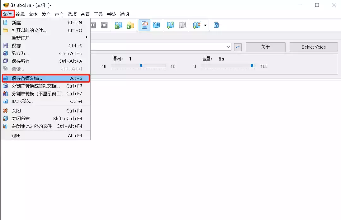Click the Balabolka app icon in title bar

coord(6,5)
